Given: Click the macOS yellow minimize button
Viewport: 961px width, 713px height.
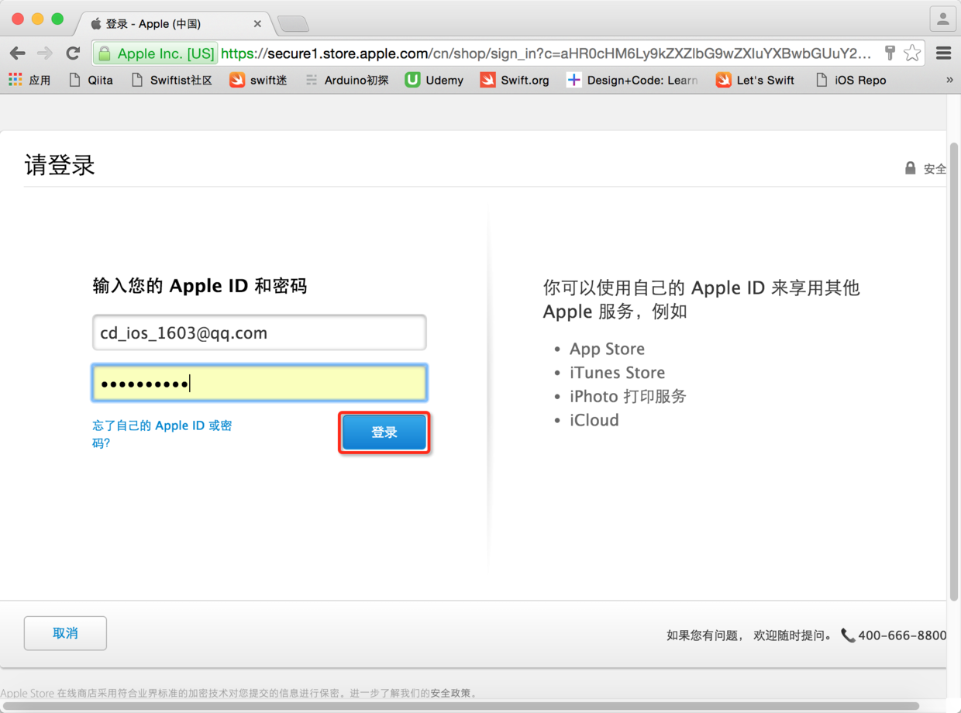Looking at the screenshot, I should (x=37, y=19).
